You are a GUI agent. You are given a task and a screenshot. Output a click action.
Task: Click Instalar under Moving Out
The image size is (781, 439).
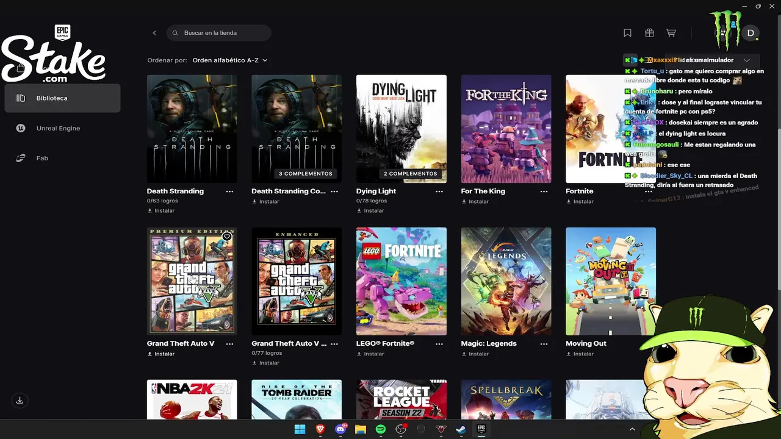tap(580, 354)
